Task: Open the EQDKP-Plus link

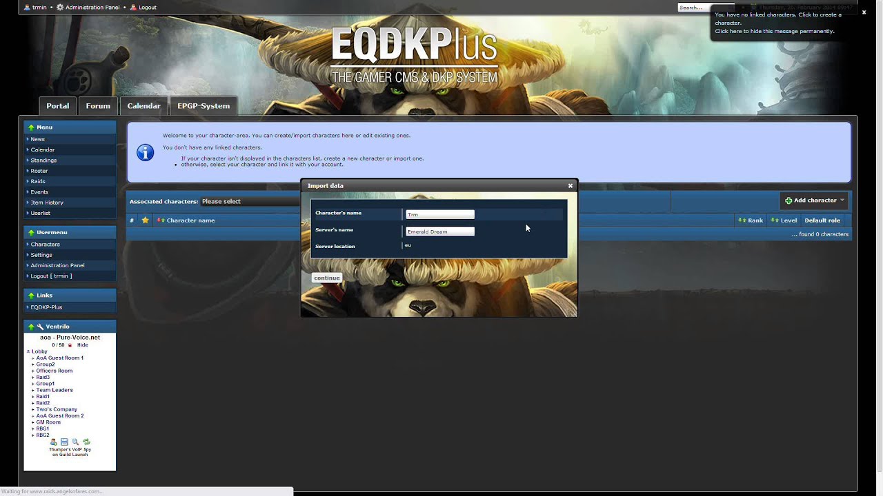Action: coord(46,307)
